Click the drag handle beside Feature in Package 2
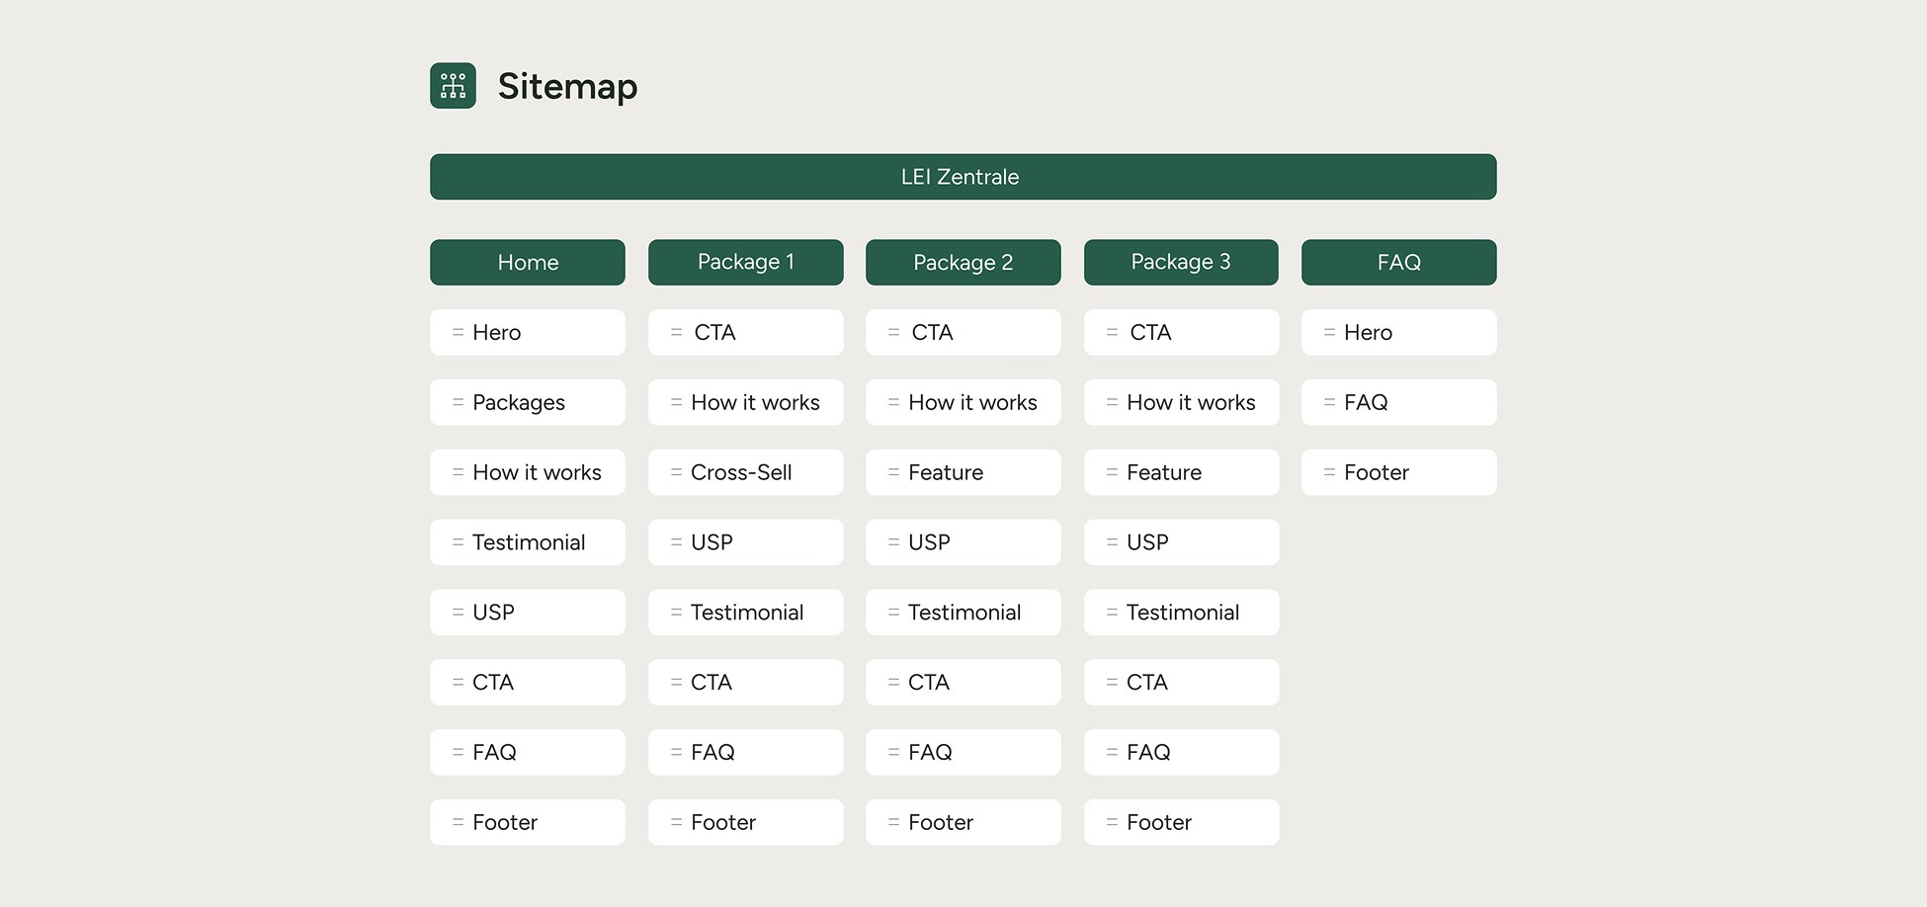 point(893,472)
